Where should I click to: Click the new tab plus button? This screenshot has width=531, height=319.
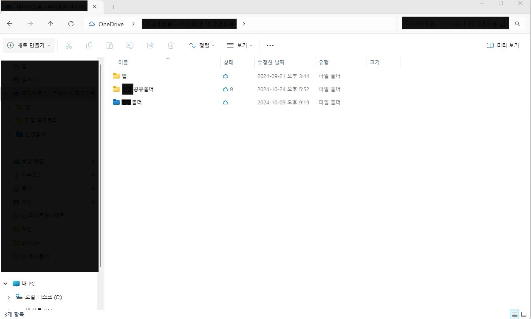(x=113, y=7)
